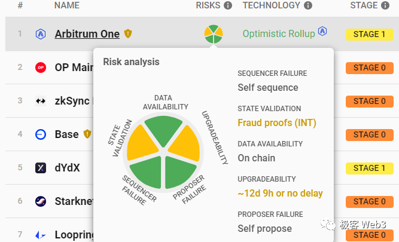This screenshot has height=242, width=399.
Task: Click the Loopring blue logo icon
Action: coord(41,235)
